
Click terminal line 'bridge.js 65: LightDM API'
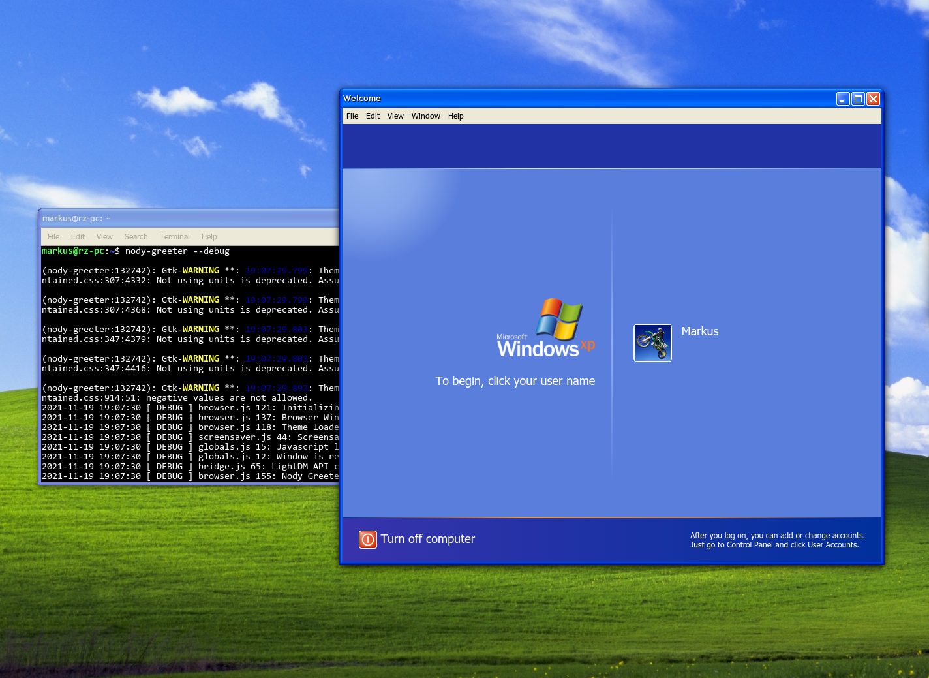pos(190,467)
